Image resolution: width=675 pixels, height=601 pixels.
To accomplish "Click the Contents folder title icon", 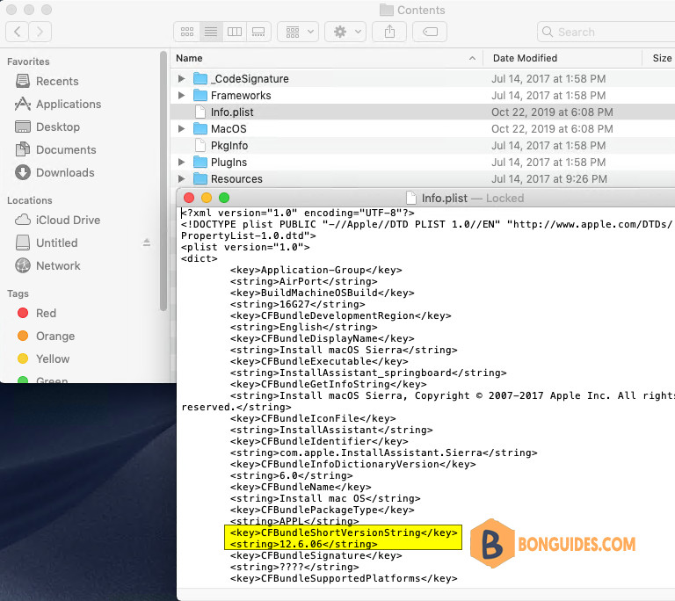I will point(387,10).
